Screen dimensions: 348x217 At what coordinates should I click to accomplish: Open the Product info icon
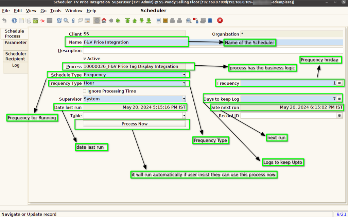tap(210, 20)
